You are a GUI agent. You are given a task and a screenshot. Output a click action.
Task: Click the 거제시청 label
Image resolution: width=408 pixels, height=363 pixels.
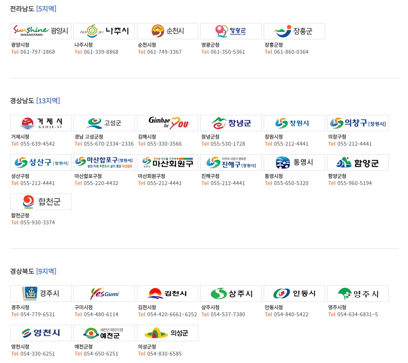(20, 137)
